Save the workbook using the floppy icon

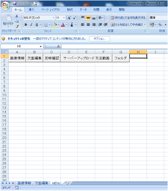[15, 4]
